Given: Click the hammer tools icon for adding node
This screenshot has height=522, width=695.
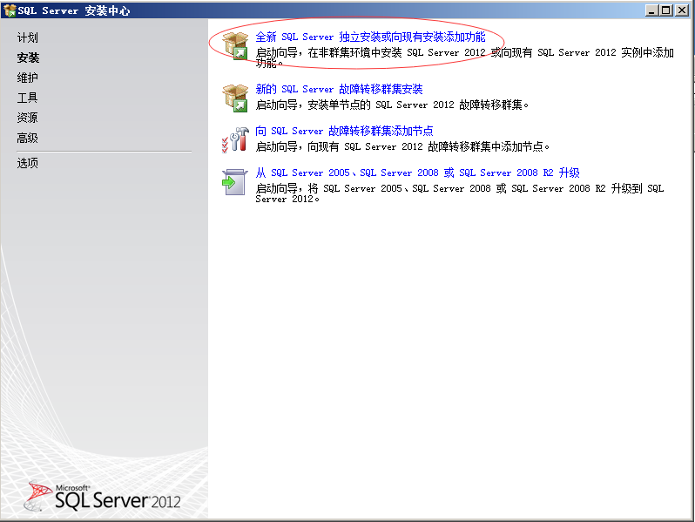Looking at the screenshot, I should 235,139.
